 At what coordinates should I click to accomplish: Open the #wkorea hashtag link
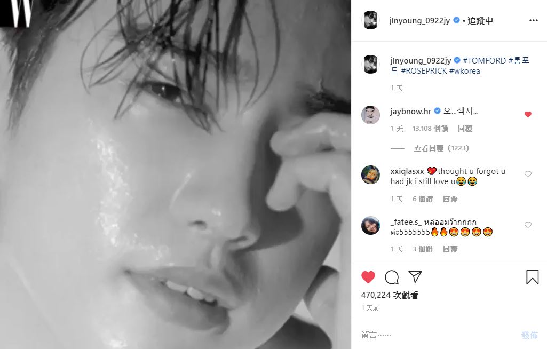pyautogui.click(x=464, y=71)
